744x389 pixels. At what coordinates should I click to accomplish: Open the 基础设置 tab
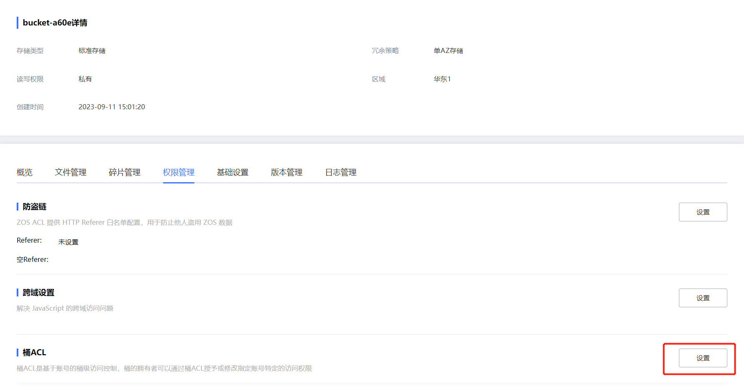pyautogui.click(x=233, y=172)
